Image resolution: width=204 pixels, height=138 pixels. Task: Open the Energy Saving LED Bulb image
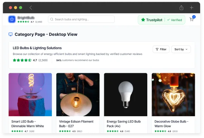click(126, 95)
